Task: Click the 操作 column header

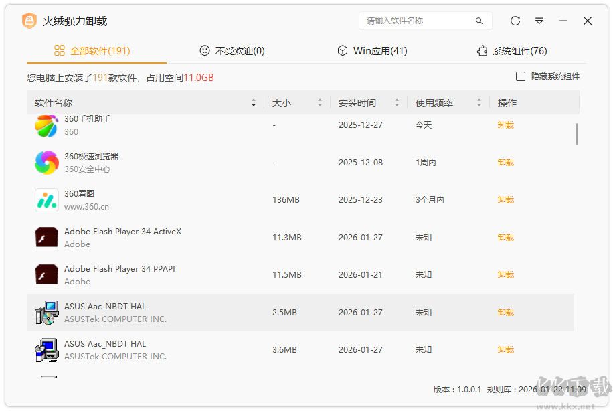Action: pyautogui.click(x=507, y=103)
